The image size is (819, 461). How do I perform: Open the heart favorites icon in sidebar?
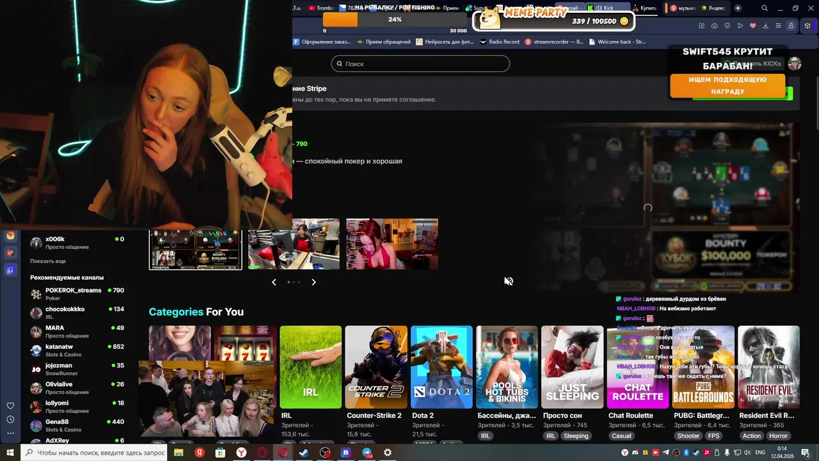[x=10, y=405]
